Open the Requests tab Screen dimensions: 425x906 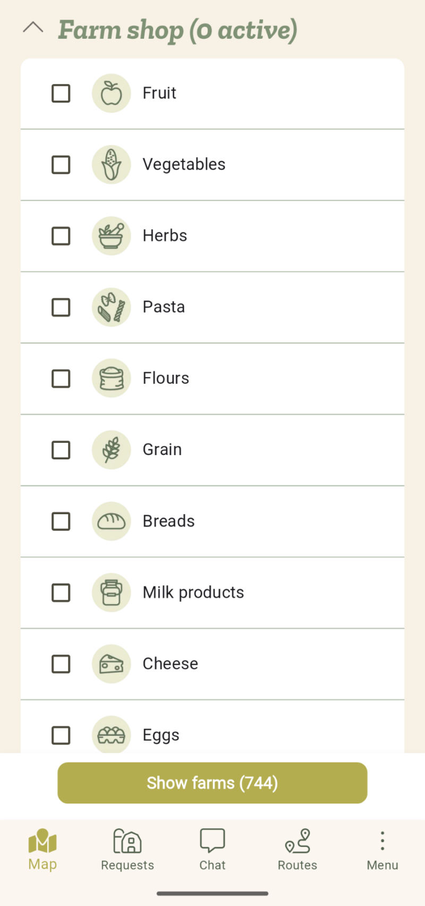[x=127, y=849]
